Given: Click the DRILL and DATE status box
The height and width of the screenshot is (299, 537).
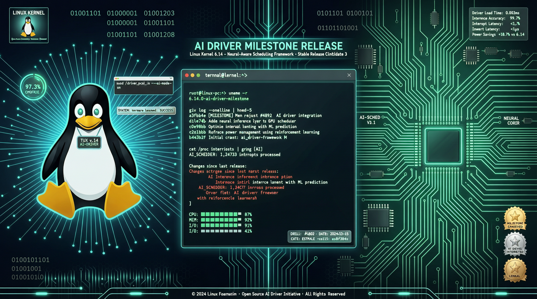Looking at the screenshot, I should tap(319, 236).
